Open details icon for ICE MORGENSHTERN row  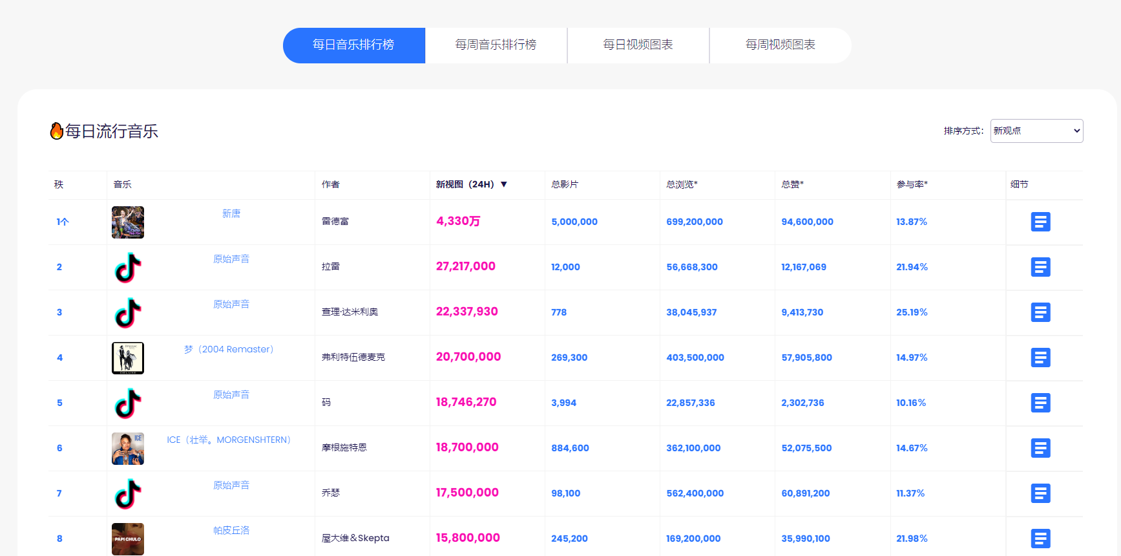tap(1040, 448)
